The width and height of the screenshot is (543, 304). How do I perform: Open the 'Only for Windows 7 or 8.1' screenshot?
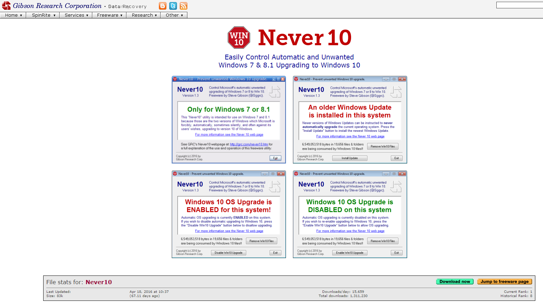point(228,120)
